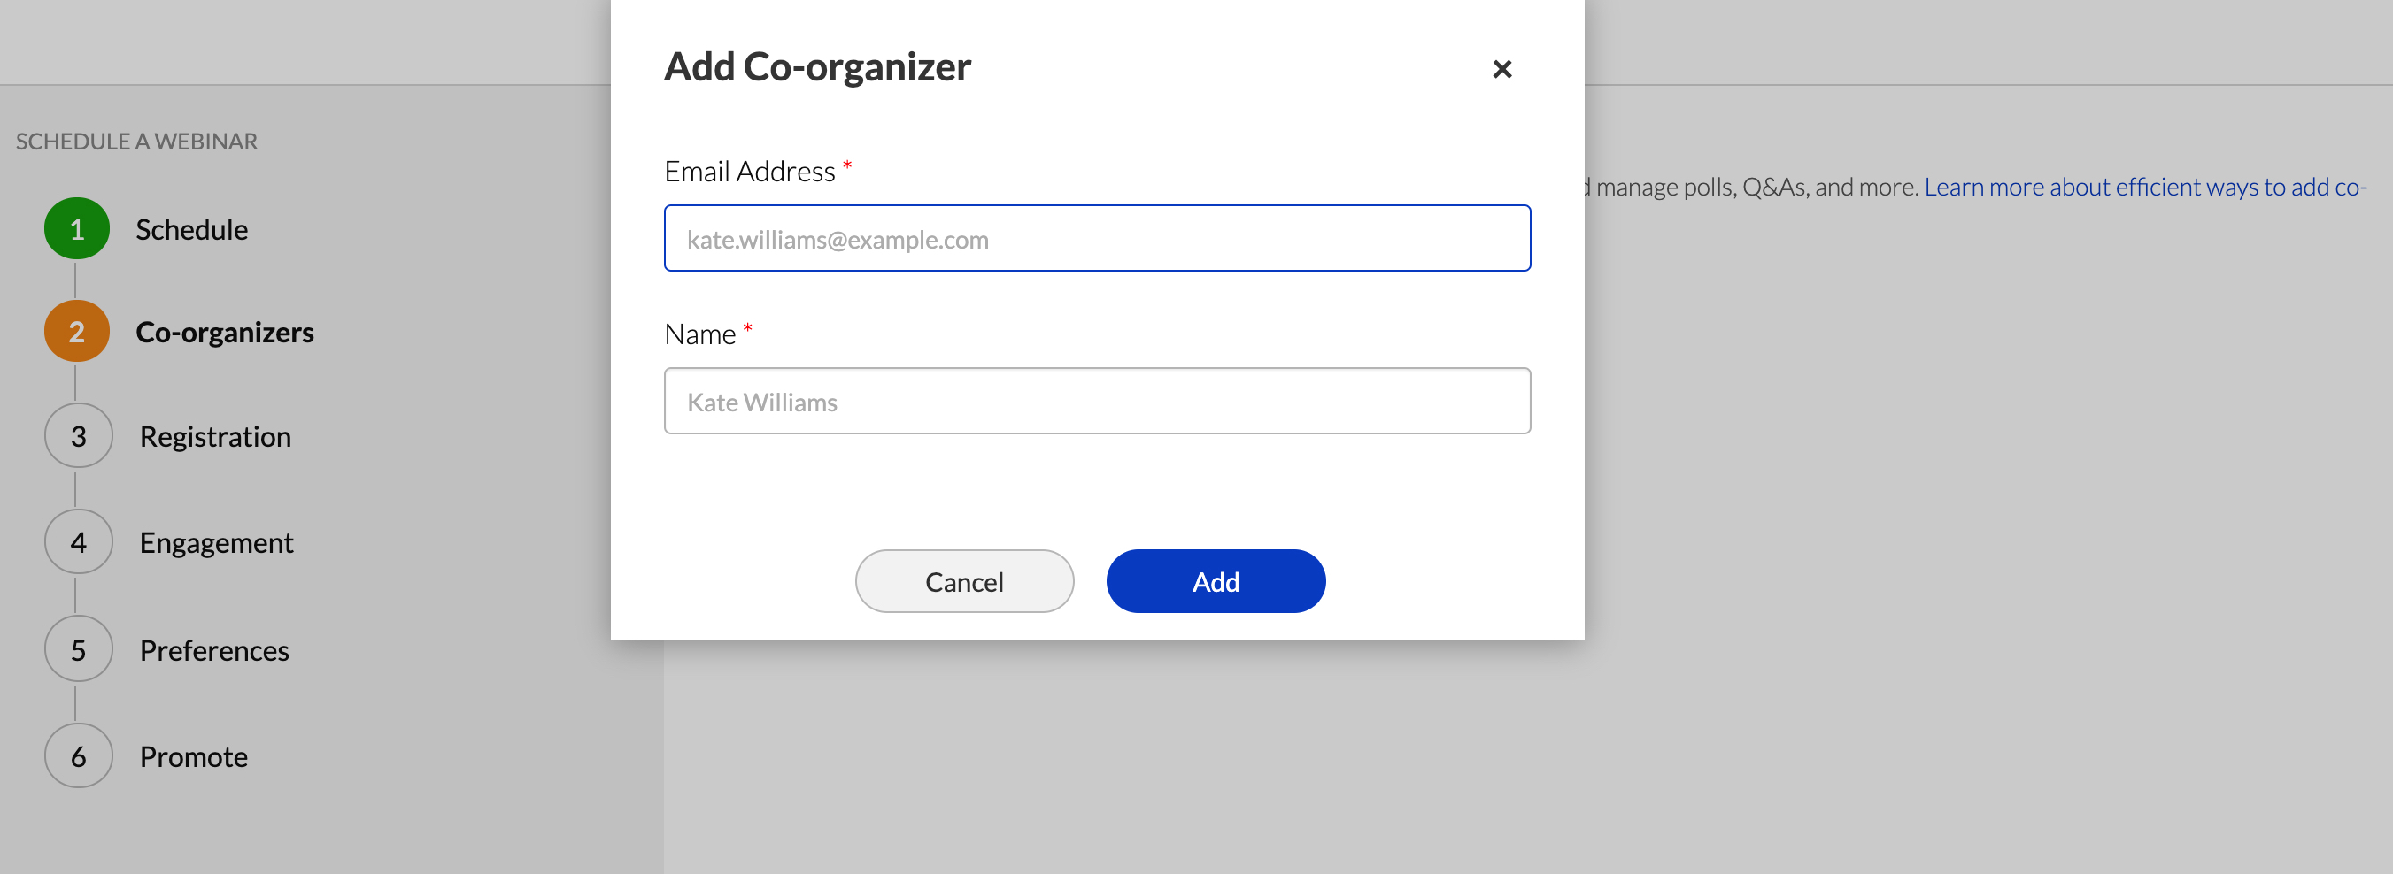Click Add to confirm the co-organizer
Image resolution: width=2393 pixels, height=874 pixels.
[x=1215, y=581]
